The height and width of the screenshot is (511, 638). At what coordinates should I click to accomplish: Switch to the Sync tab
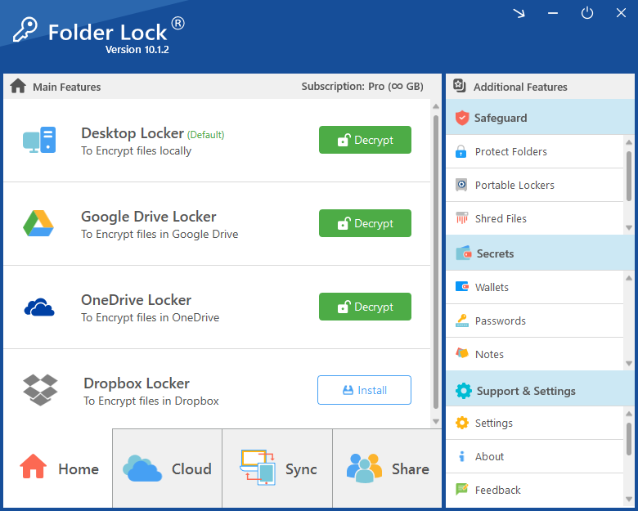(278, 468)
